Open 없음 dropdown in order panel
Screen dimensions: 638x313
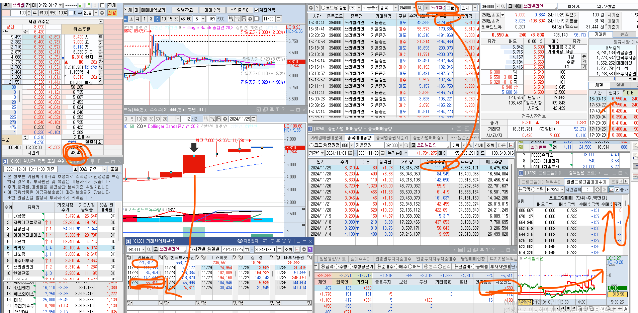[x=96, y=13]
